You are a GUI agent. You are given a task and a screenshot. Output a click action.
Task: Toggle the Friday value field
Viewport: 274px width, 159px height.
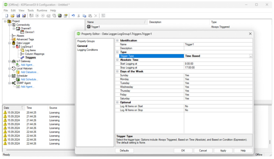point(218,95)
